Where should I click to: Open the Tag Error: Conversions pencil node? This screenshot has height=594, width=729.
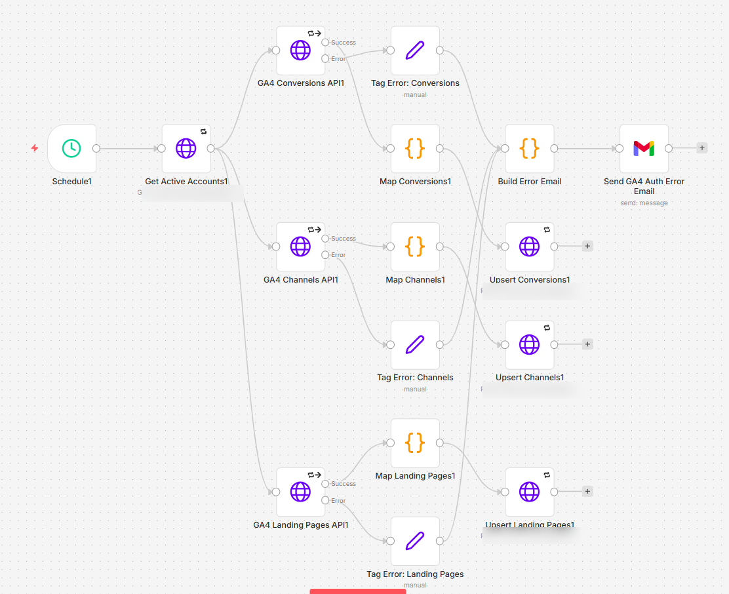coord(415,50)
